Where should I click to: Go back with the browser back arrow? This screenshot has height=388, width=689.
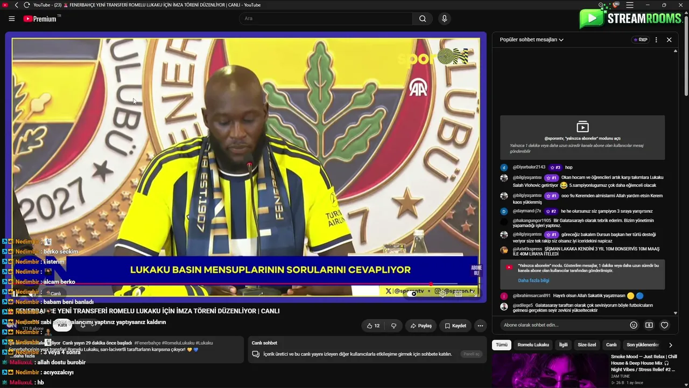(x=16, y=5)
